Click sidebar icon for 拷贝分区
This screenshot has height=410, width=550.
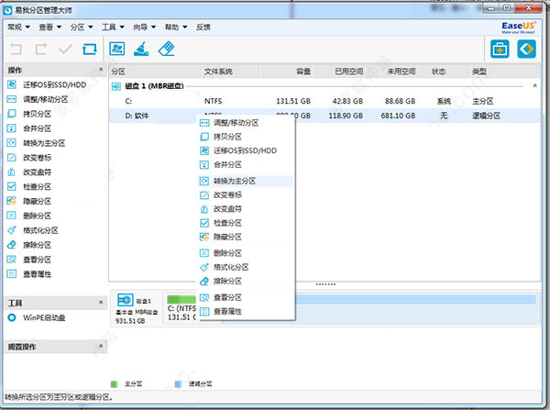(x=12, y=114)
